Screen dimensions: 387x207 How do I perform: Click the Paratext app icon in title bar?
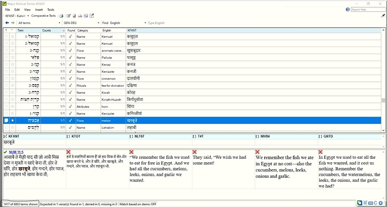click(4, 4)
